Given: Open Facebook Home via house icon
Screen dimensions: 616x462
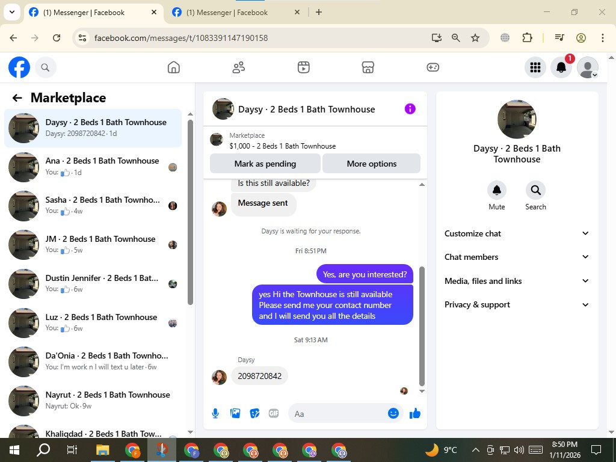Looking at the screenshot, I should (x=174, y=67).
